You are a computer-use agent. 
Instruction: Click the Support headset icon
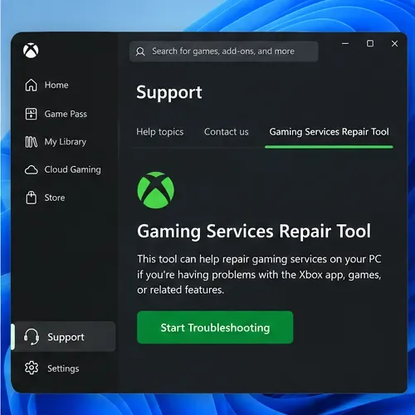tap(32, 337)
